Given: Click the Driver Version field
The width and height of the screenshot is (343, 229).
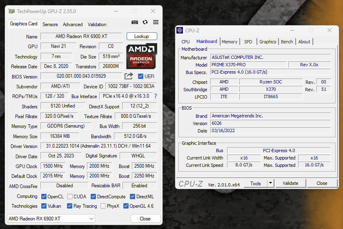Looking at the screenshot, I should tap(99, 146).
